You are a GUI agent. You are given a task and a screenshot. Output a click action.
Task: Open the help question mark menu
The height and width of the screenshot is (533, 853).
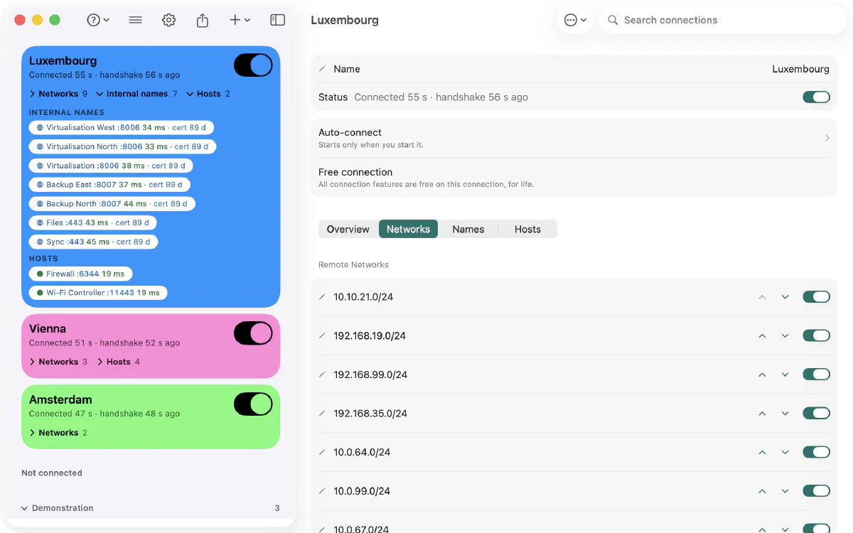click(x=97, y=20)
